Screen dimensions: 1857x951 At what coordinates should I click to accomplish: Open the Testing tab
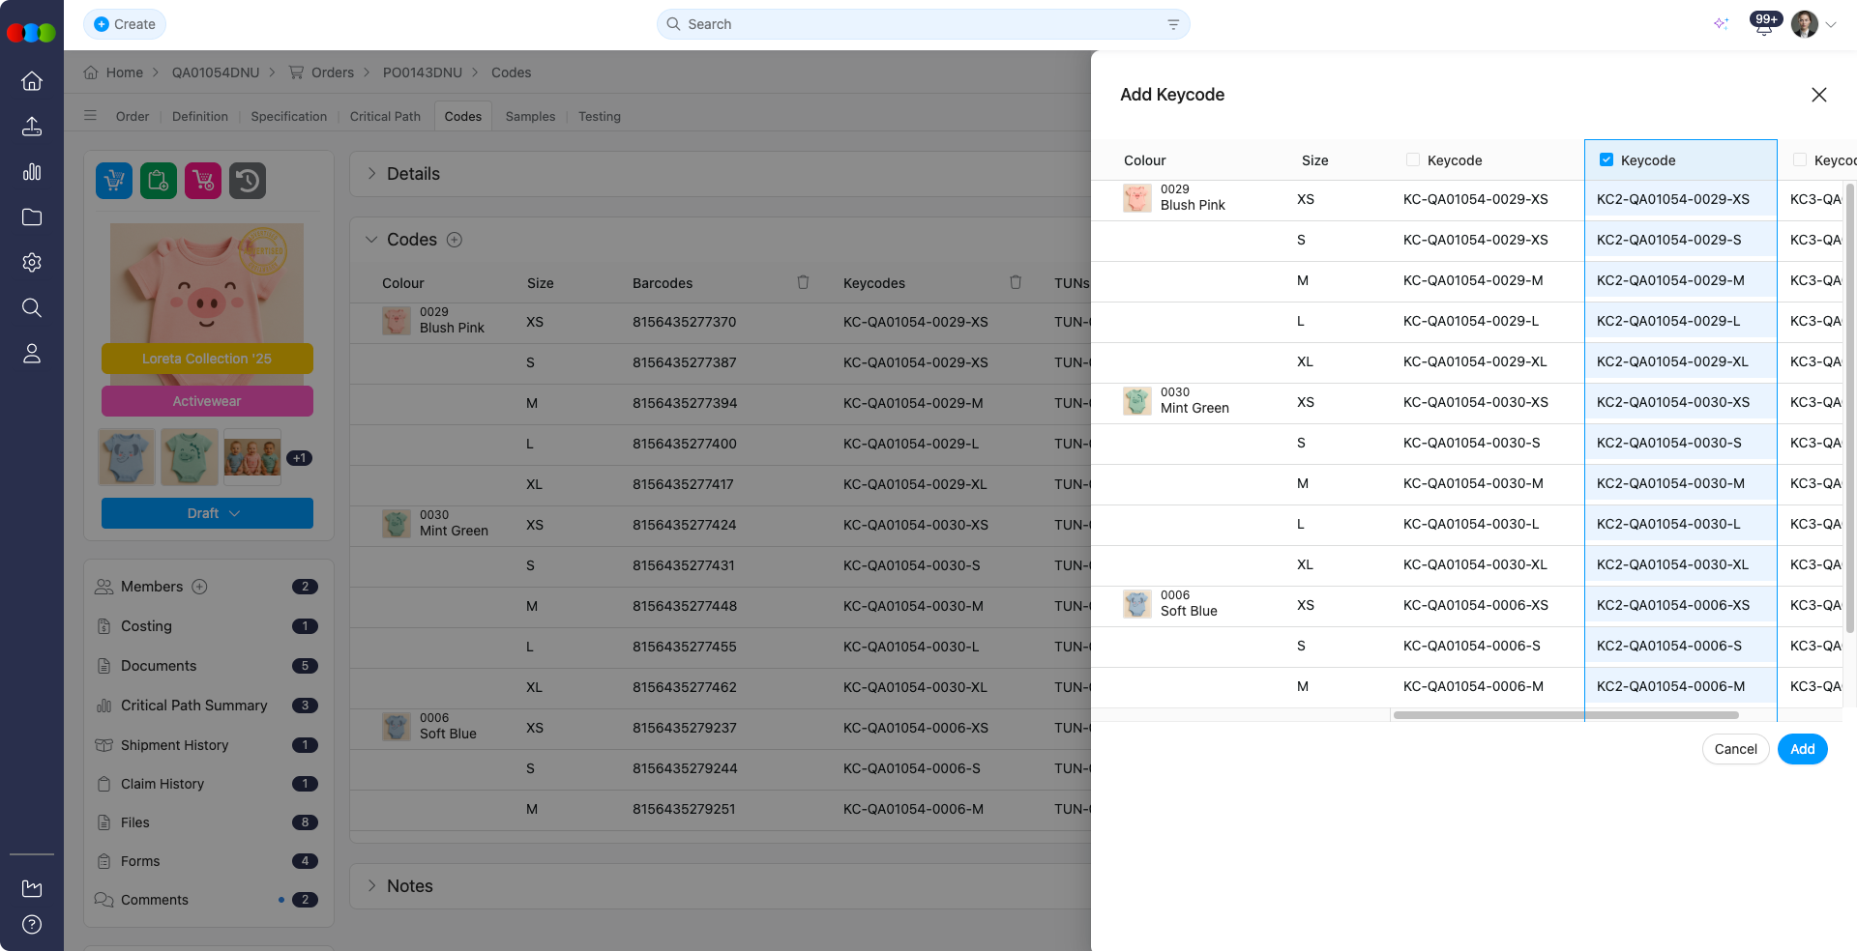click(x=599, y=116)
